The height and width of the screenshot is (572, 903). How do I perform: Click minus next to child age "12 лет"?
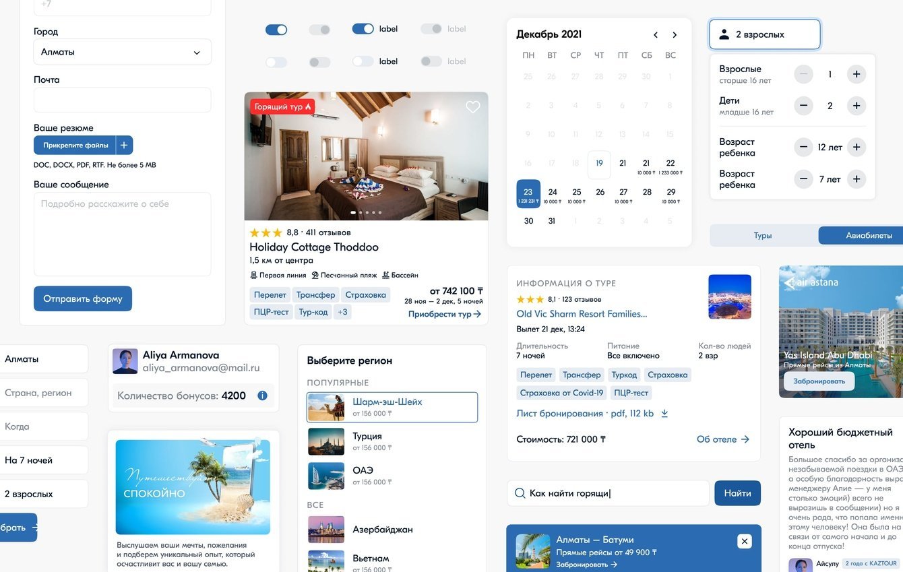803,147
